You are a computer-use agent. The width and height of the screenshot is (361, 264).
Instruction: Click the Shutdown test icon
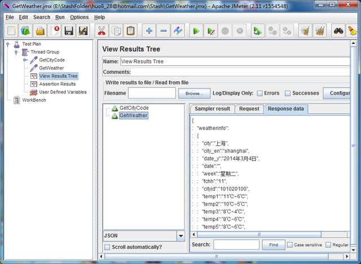coord(240,30)
